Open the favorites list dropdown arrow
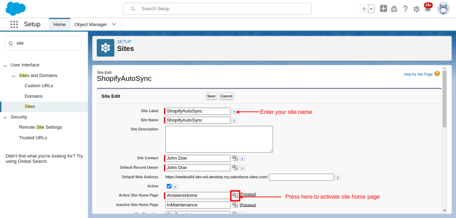 (x=371, y=9)
